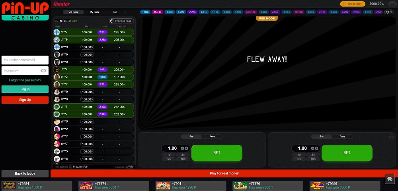Click the Previous hand button
This screenshot has height=191, width=398.
[x=121, y=21]
